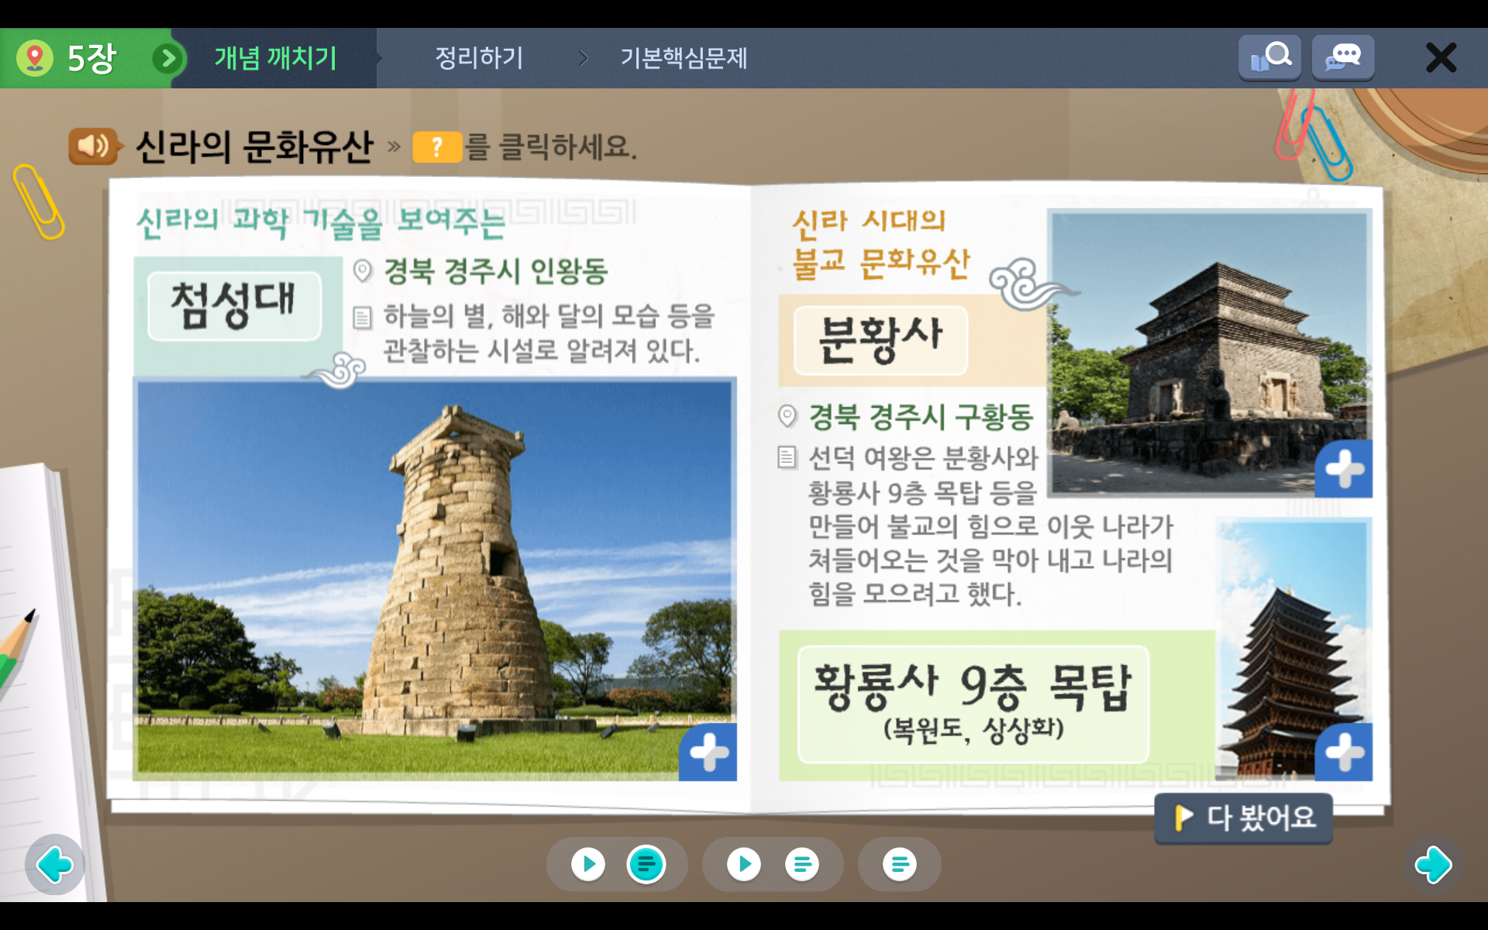1488x930 pixels.
Task: Select the highlighted first script text button
Action: [x=646, y=863]
